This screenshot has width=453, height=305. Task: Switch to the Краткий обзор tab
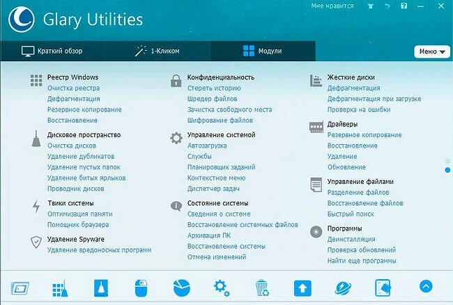52,51
